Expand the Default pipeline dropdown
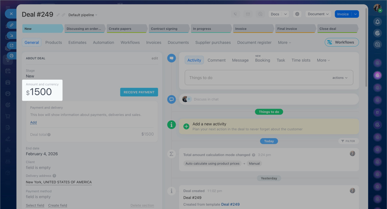The image size is (387, 209). (x=83, y=15)
